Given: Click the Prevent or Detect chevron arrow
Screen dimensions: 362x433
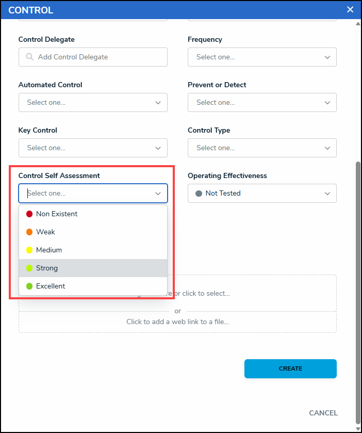Looking at the screenshot, I should pyautogui.click(x=327, y=103).
